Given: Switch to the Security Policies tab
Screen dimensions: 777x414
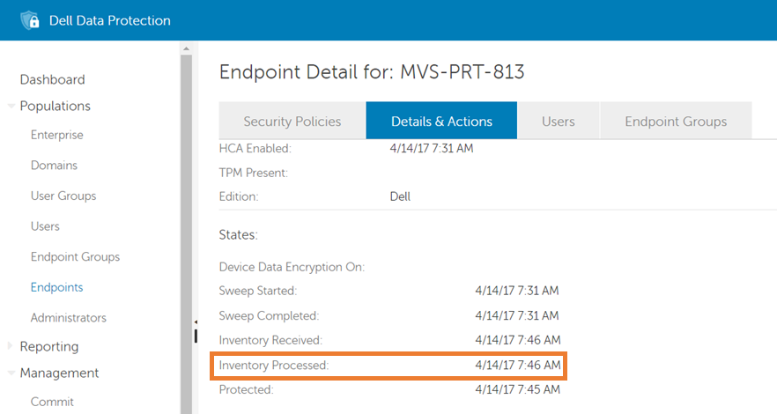Looking at the screenshot, I should [x=292, y=122].
